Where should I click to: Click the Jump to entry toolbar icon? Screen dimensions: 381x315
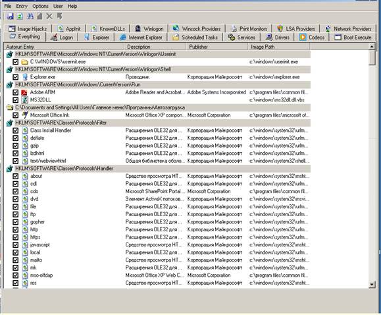pos(59,16)
